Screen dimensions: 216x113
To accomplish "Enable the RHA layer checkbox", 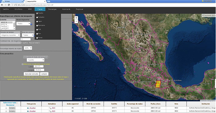I will (x=37, y=30).
